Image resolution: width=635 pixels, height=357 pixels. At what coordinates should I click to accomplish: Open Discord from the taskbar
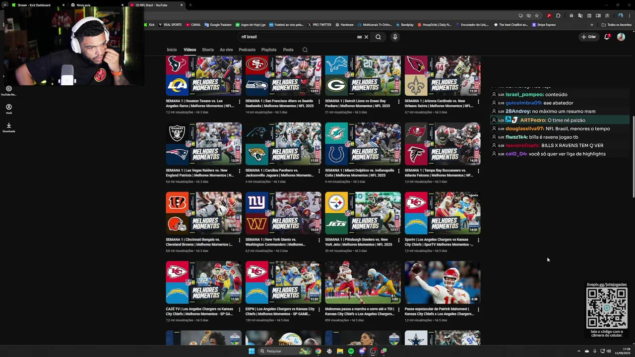[362, 351]
